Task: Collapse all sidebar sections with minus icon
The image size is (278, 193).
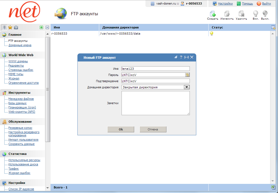Action: click(47, 27)
